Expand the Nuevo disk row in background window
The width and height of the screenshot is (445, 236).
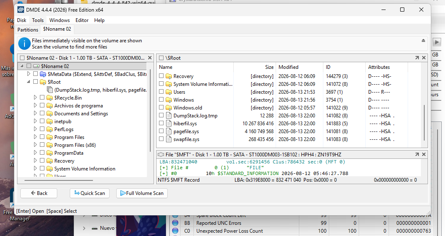pyautogui.click(x=84, y=228)
